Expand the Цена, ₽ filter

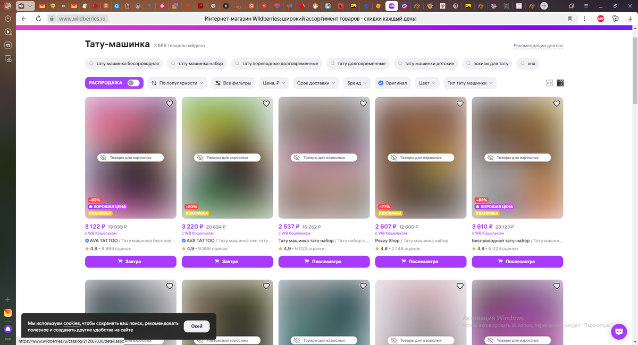pyautogui.click(x=274, y=83)
